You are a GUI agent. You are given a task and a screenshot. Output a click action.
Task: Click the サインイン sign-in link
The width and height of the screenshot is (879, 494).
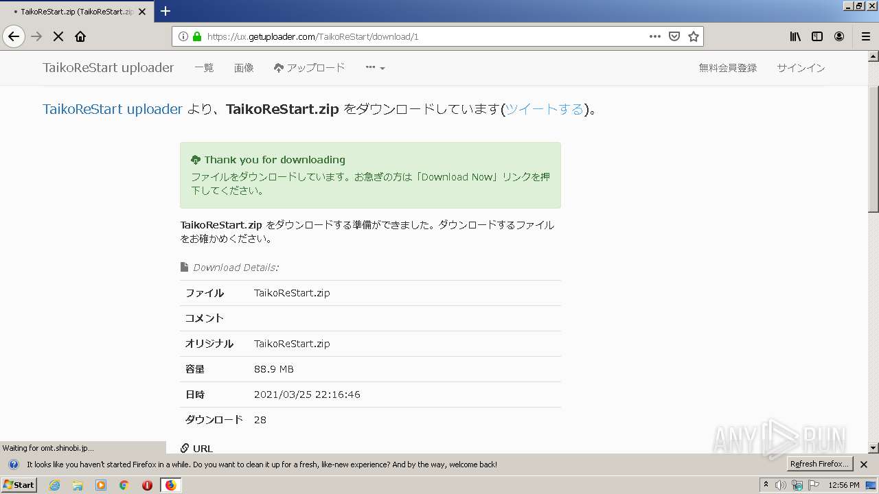coord(801,67)
